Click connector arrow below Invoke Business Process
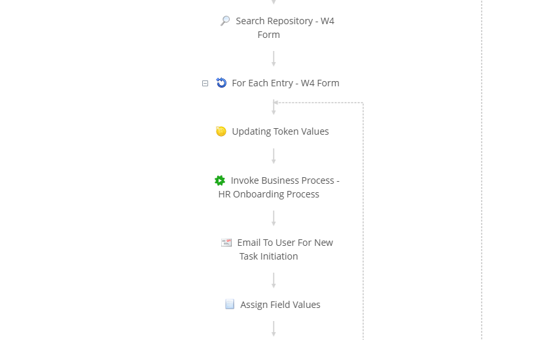This screenshot has width=534, height=340. 274,218
